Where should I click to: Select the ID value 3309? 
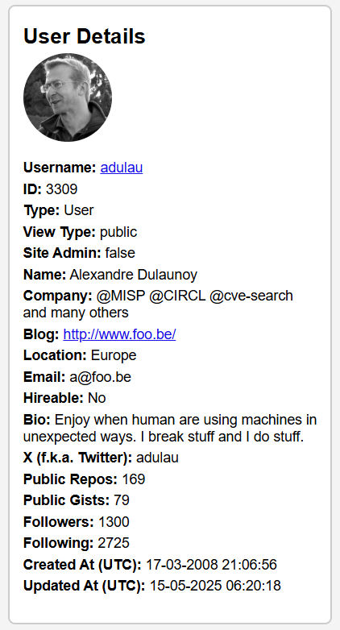(x=62, y=189)
